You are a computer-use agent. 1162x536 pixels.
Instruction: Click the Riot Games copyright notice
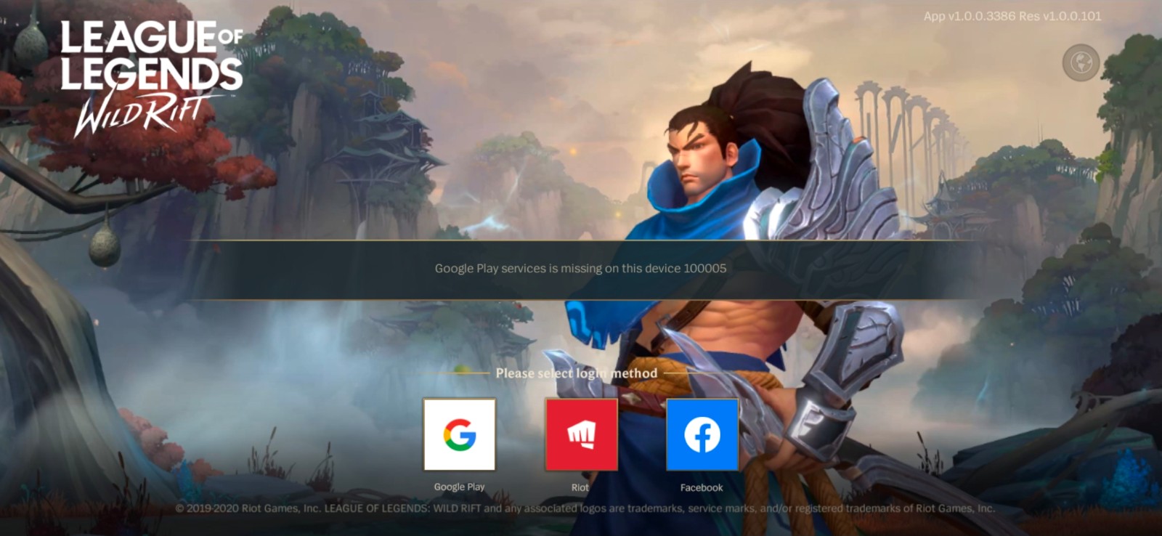[585, 508]
